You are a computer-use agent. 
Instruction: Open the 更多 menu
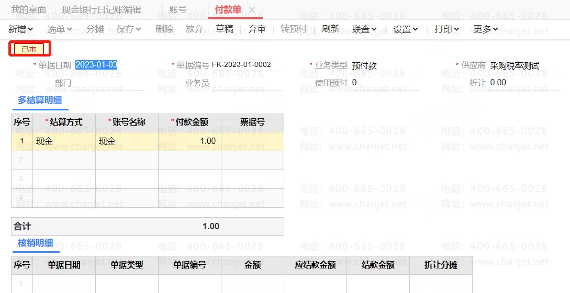pyautogui.click(x=486, y=29)
